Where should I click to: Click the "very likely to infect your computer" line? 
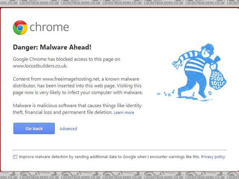pos(78,92)
